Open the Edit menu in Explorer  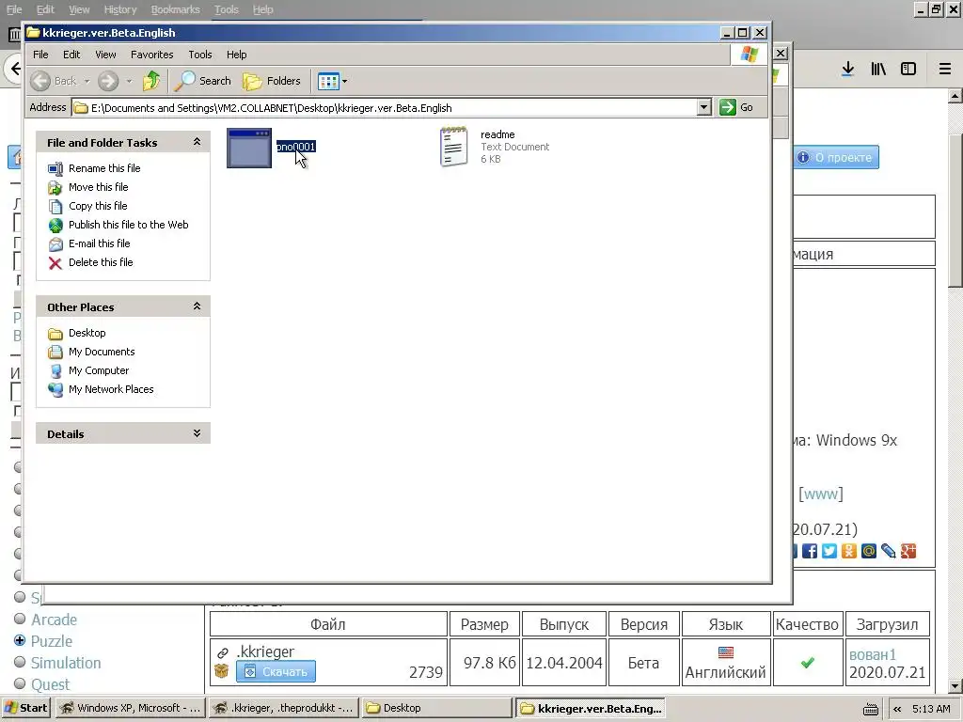click(71, 55)
